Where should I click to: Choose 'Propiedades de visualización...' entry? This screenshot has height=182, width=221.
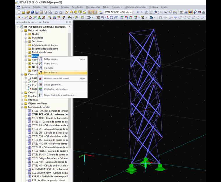[x=63, y=95]
